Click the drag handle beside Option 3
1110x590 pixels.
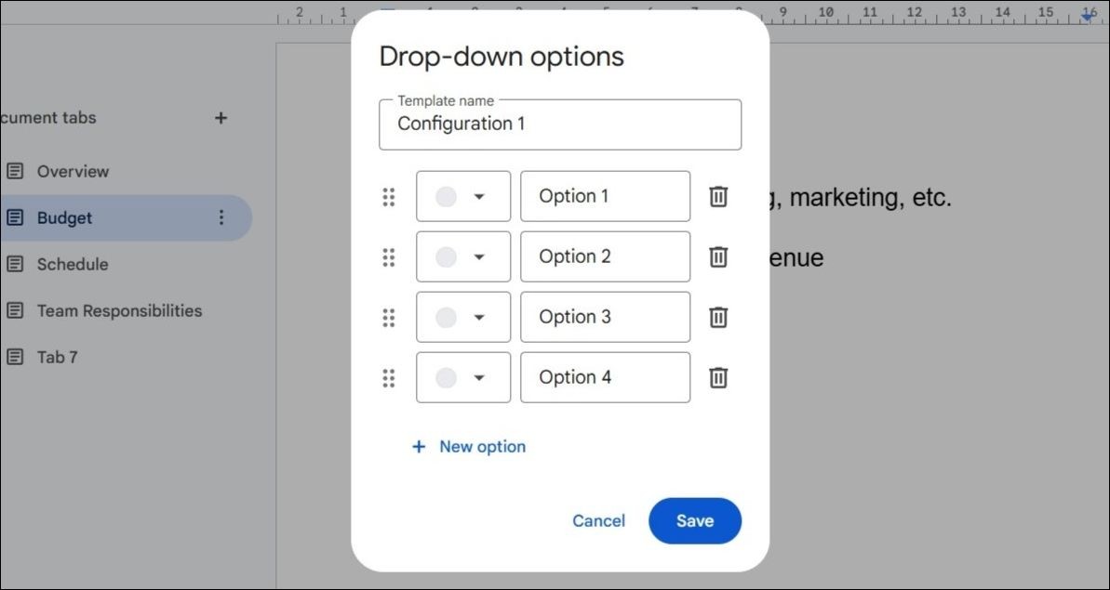pyautogui.click(x=389, y=317)
